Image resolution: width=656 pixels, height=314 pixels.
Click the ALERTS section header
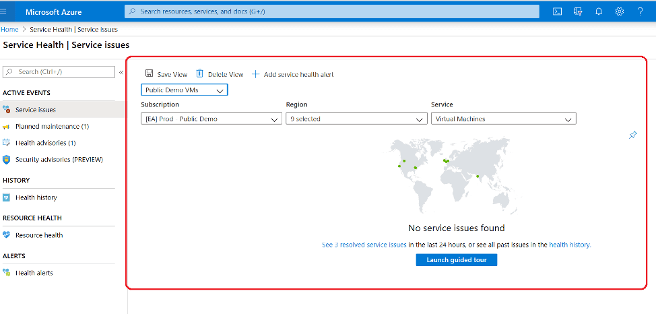point(13,256)
